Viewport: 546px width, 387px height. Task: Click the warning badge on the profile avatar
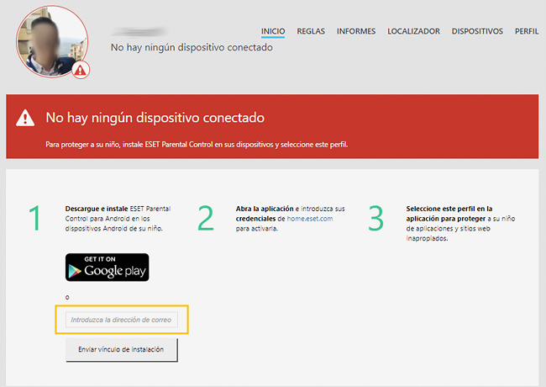point(80,71)
